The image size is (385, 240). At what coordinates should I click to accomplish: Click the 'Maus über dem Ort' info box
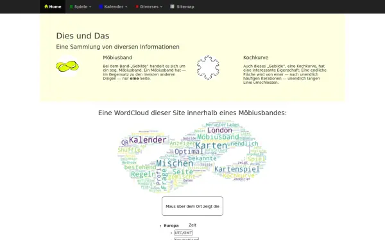193,206
